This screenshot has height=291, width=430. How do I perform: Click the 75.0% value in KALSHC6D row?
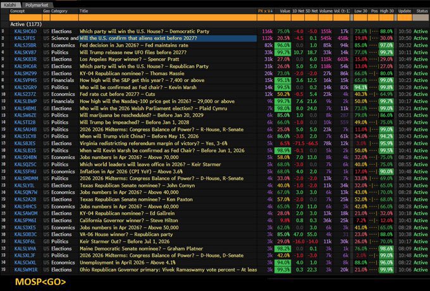pos(283,31)
